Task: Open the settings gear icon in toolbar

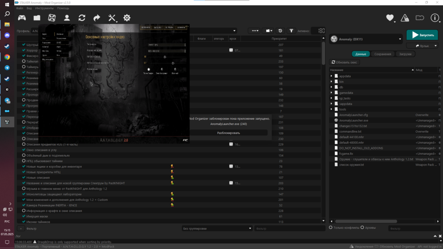Action: (x=127, y=18)
